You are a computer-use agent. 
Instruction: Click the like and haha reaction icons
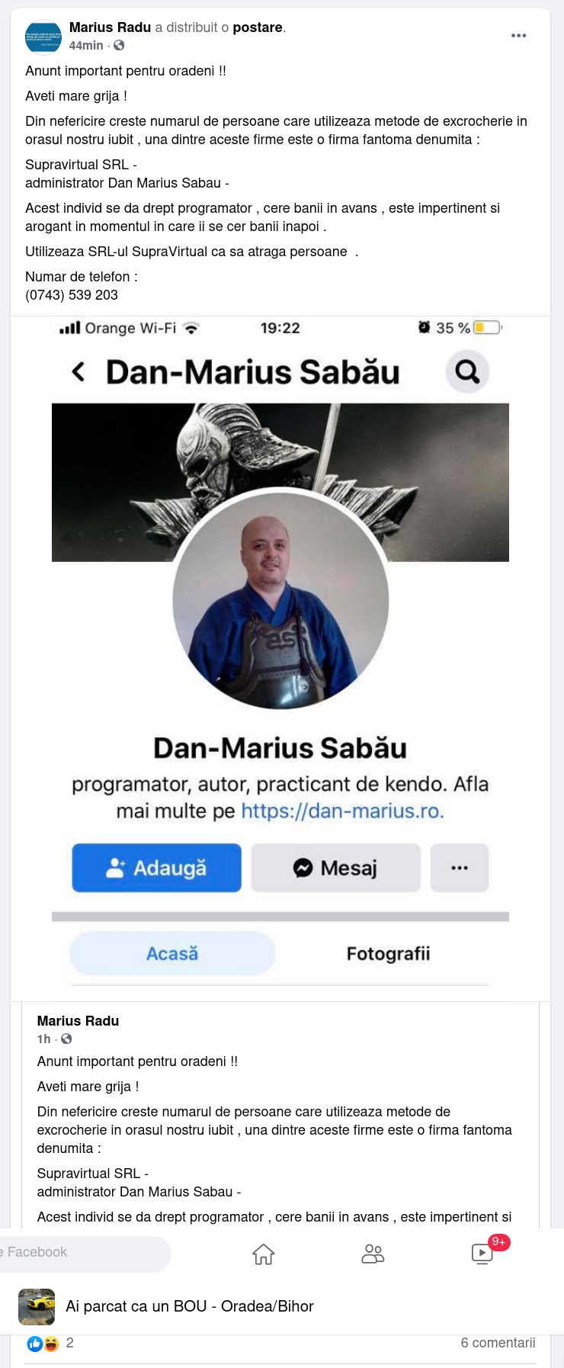coord(43,1344)
